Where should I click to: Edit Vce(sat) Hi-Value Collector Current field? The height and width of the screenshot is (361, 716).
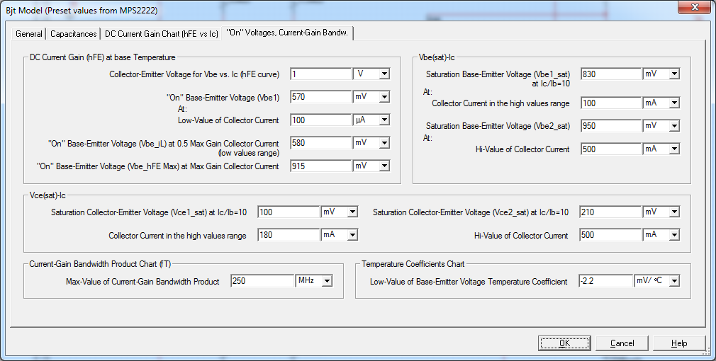click(x=611, y=235)
